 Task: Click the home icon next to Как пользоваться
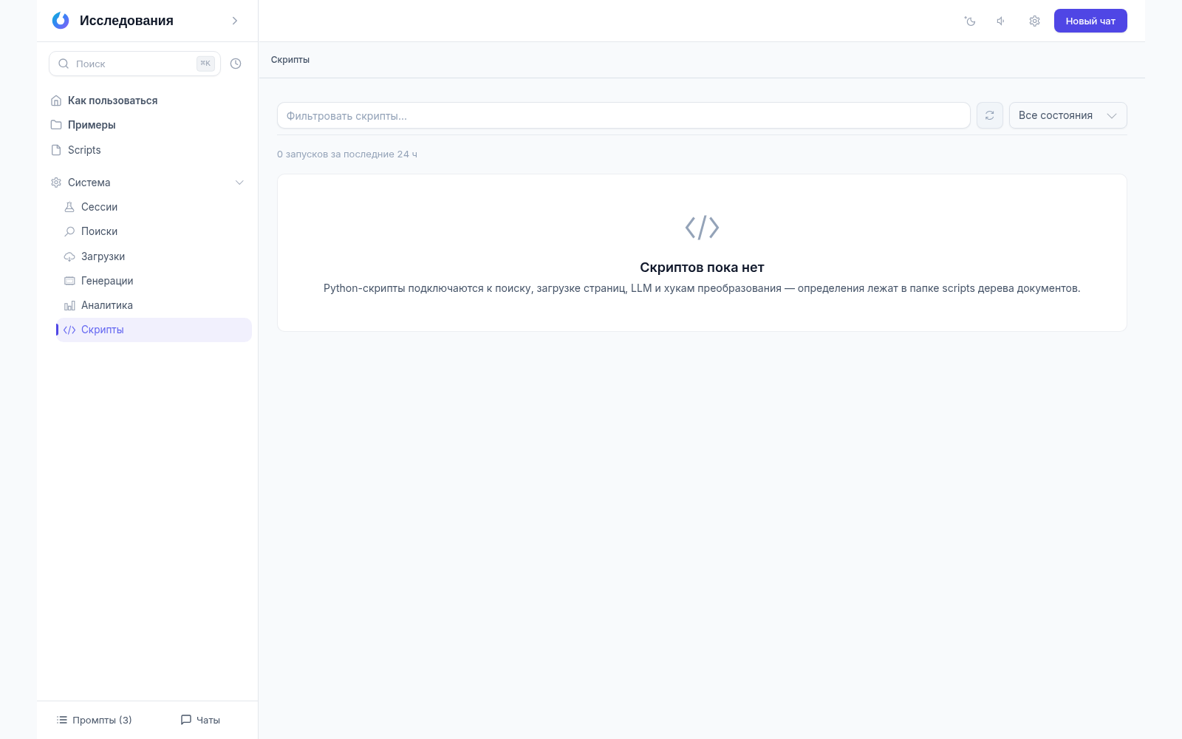pos(56,101)
